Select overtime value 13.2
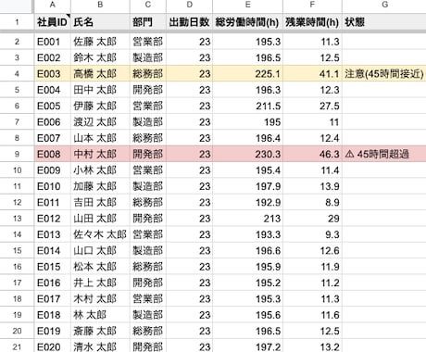Viewport: 426px width, 352px height. [312, 346]
